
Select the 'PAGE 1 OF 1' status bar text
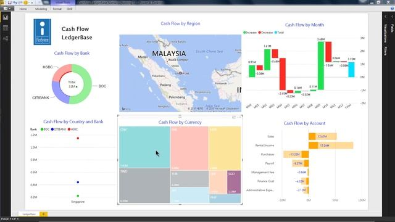coord(10,219)
